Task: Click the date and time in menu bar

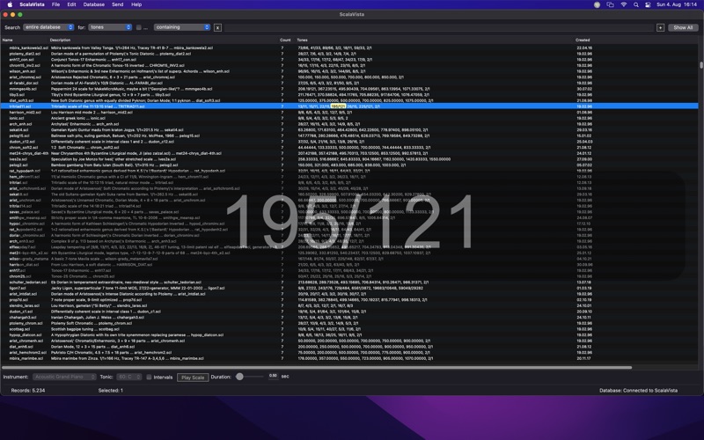Action: click(x=677, y=4)
